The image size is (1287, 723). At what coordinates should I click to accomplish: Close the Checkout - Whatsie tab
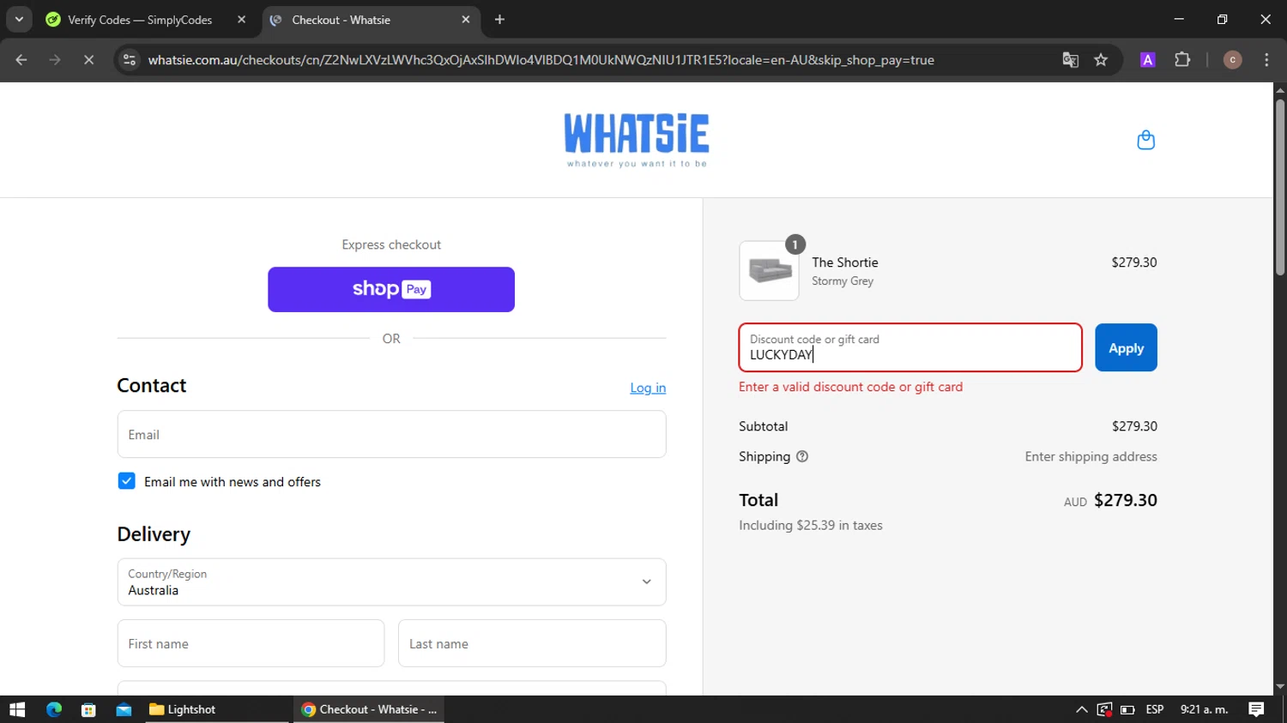pyautogui.click(x=466, y=20)
